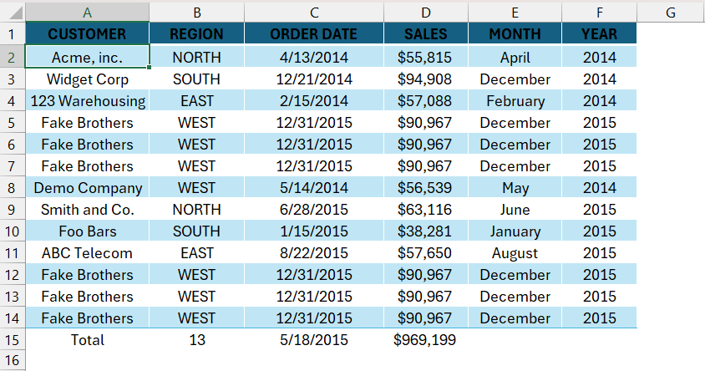Click the Demo Company cell
705x371 pixels.
(x=87, y=187)
